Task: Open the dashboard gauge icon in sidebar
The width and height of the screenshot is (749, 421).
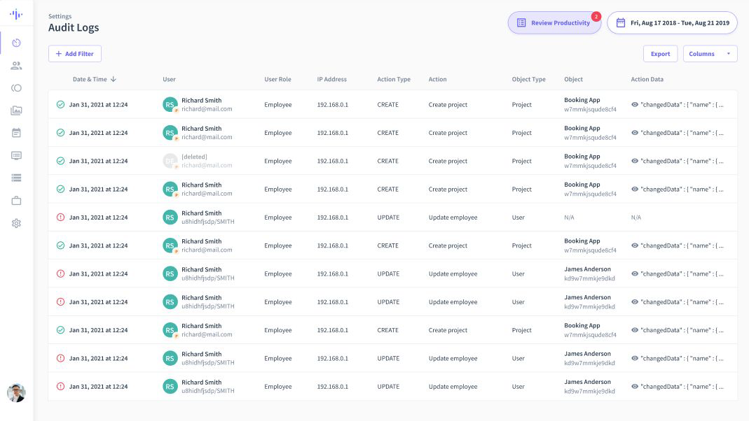Action: pos(16,43)
